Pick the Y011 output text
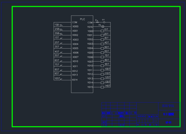Screen dimensions: 186x134 [90, 70]
